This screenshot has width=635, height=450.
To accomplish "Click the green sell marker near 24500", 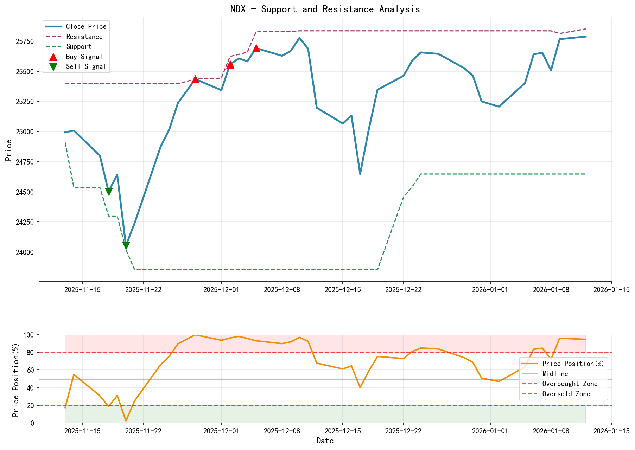I will 109,191.
